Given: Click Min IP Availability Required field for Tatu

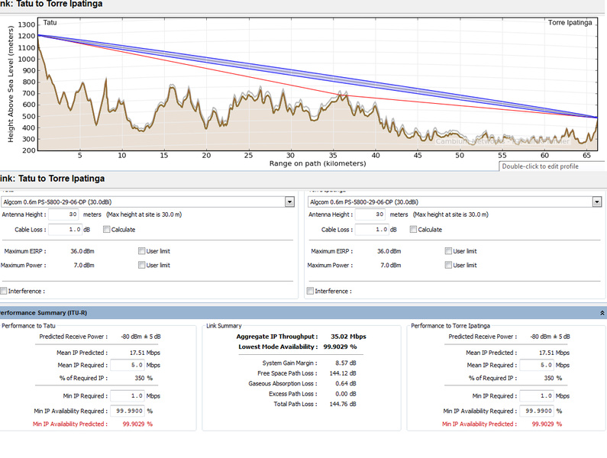Looking at the screenshot, I should click(x=128, y=411).
